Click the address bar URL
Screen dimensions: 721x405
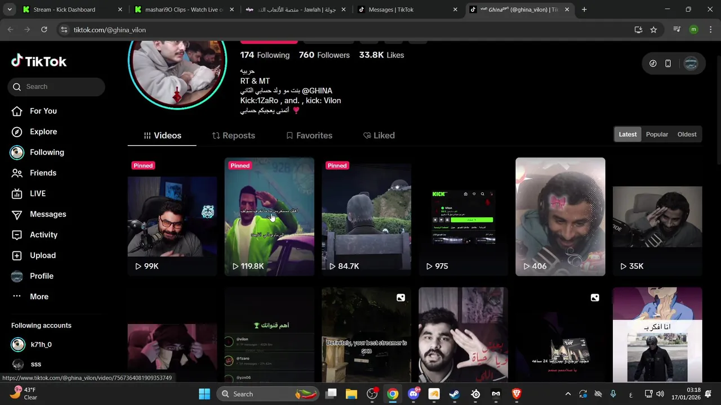coord(110,30)
